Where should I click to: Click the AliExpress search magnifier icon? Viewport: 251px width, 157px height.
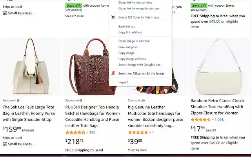(113, 73)
